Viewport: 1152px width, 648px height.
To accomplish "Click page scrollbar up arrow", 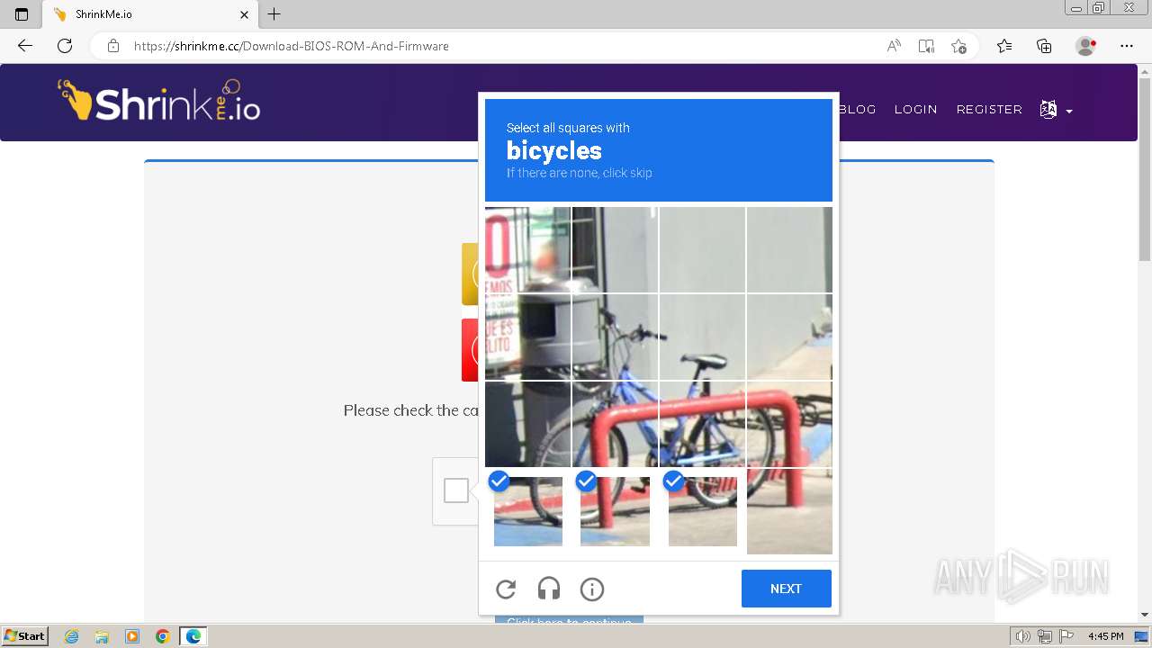I will (x=1144, y=71).
